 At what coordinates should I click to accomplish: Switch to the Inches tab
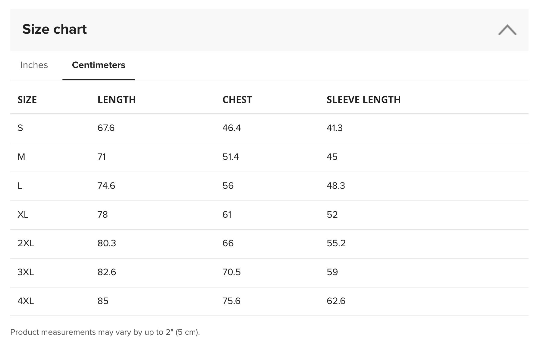34,65
